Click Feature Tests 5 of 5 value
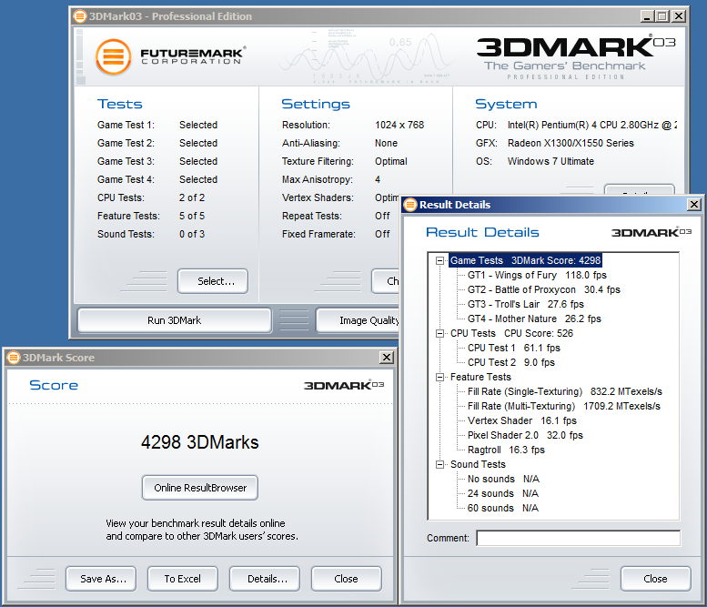Viewport: 707px width, 607px height. [x=192, y=216]
